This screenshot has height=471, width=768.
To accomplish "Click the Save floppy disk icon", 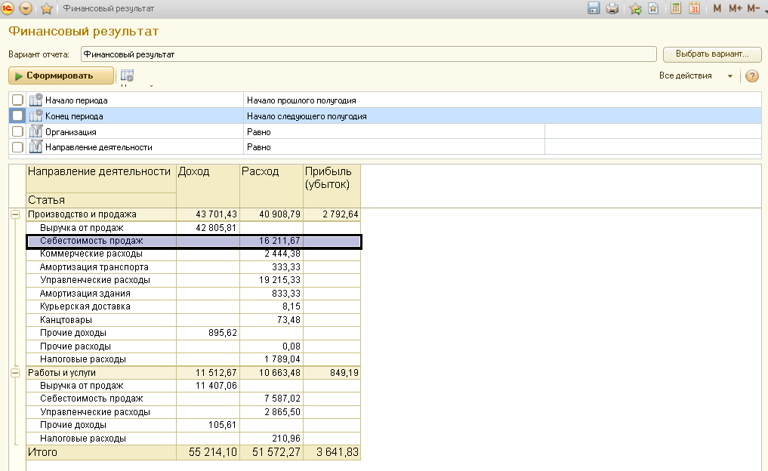I will pyautogui.click(x=594, y=8).
